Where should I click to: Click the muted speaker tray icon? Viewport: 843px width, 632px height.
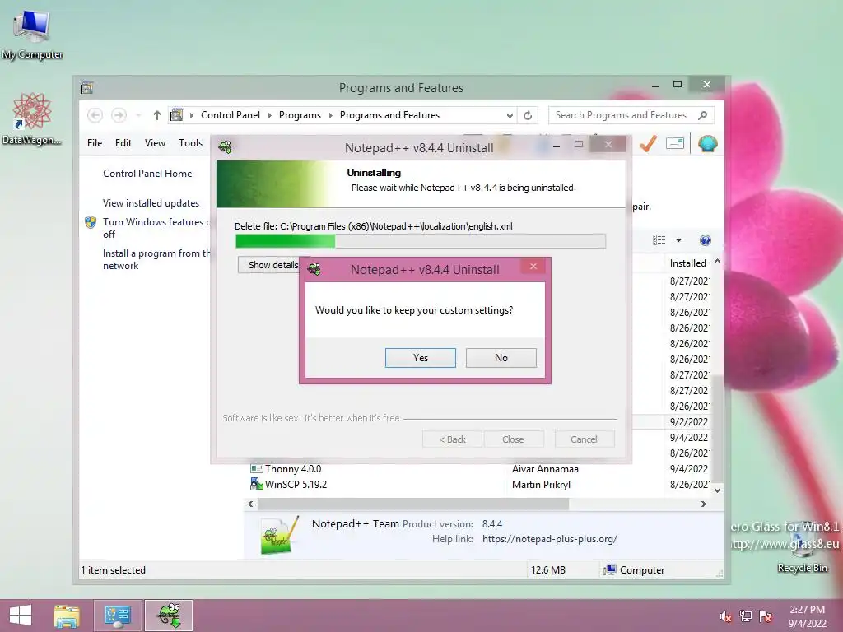point(724,616)
